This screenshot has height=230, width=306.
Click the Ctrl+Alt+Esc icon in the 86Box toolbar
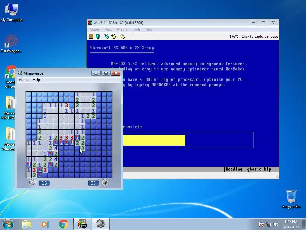(114, 36)
